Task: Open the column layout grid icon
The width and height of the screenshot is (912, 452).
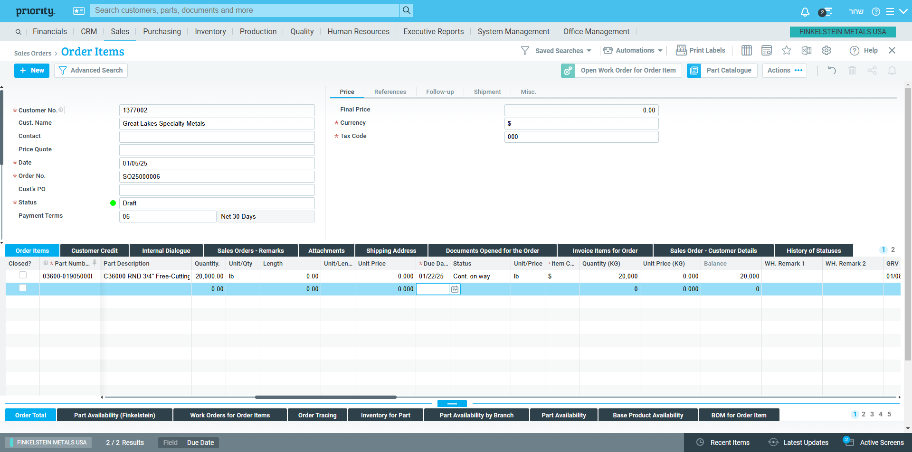Action: pos(747,50)
